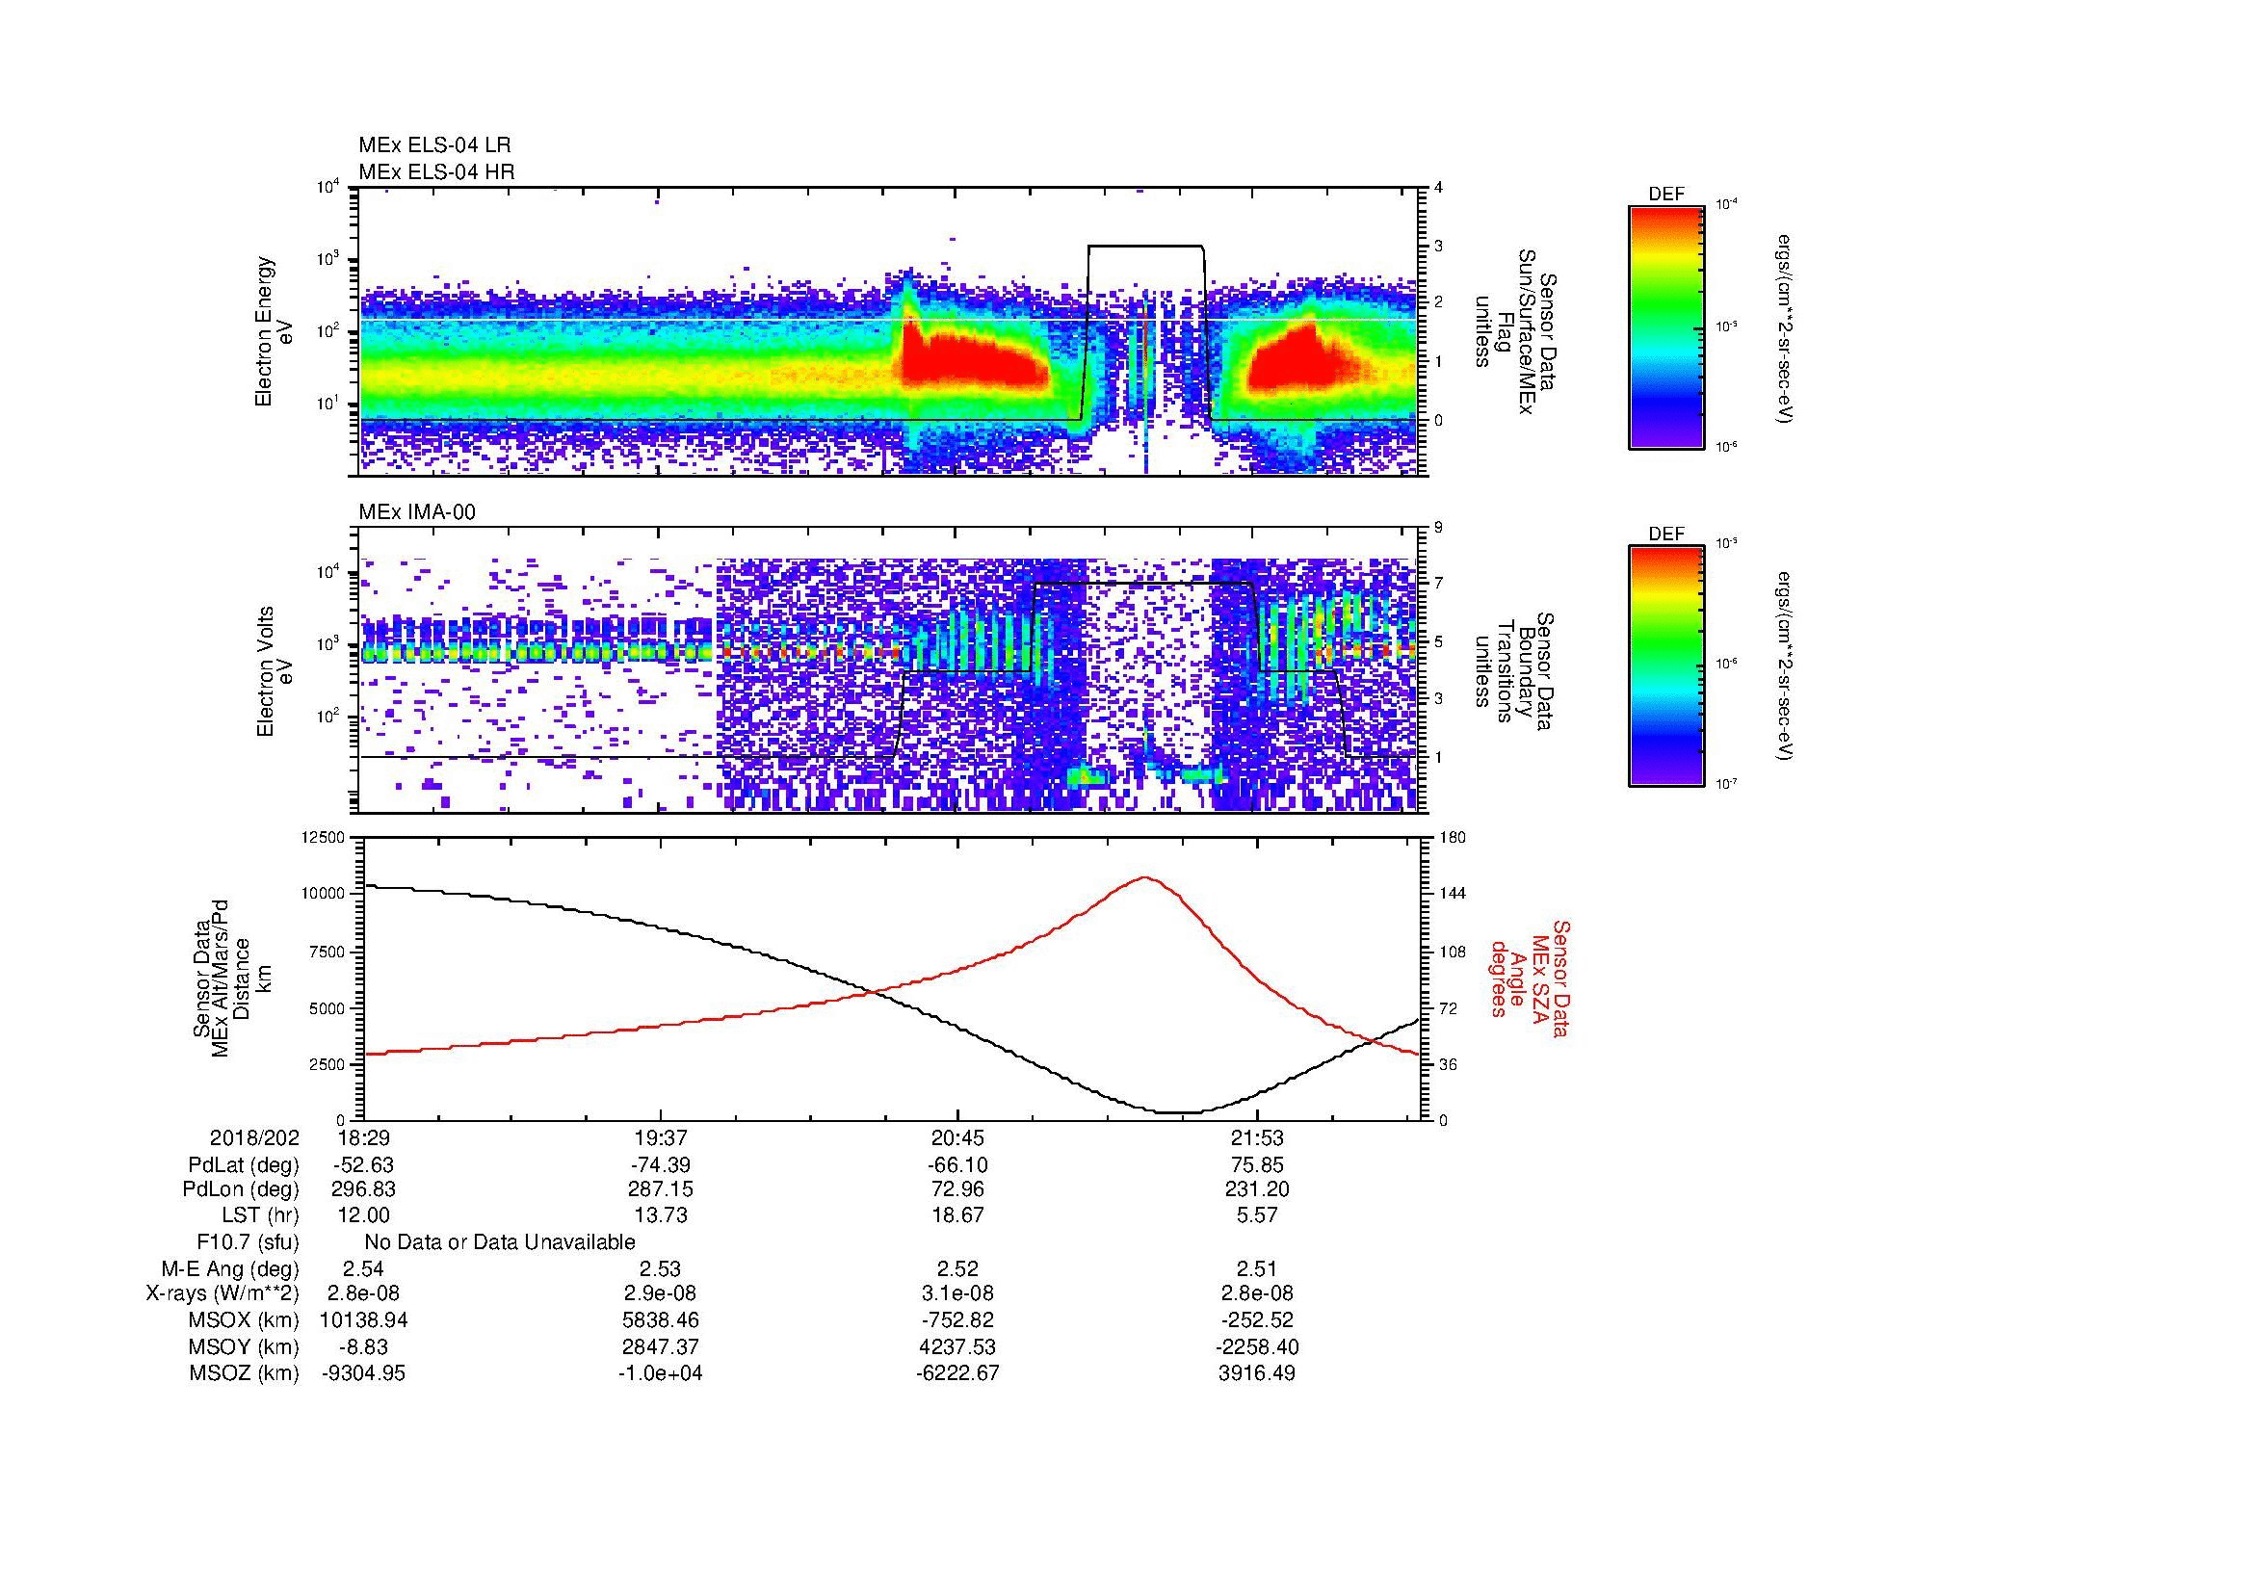Click the SZA axis tick '144'
This screenshot has width=2253, height=1592.
coord(1454,894)
